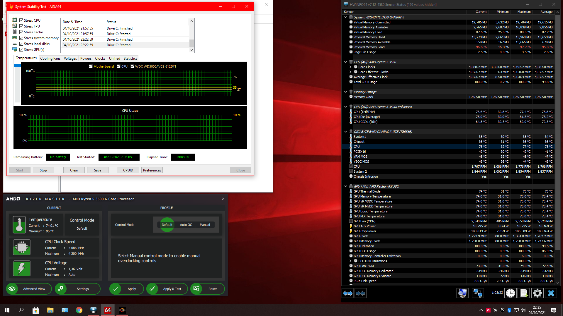Click Ryzen Master Apply & Test checkmark icon
The height and width of the screenshot is (316, 563).
pyautogui.click(x=152, y=289)
